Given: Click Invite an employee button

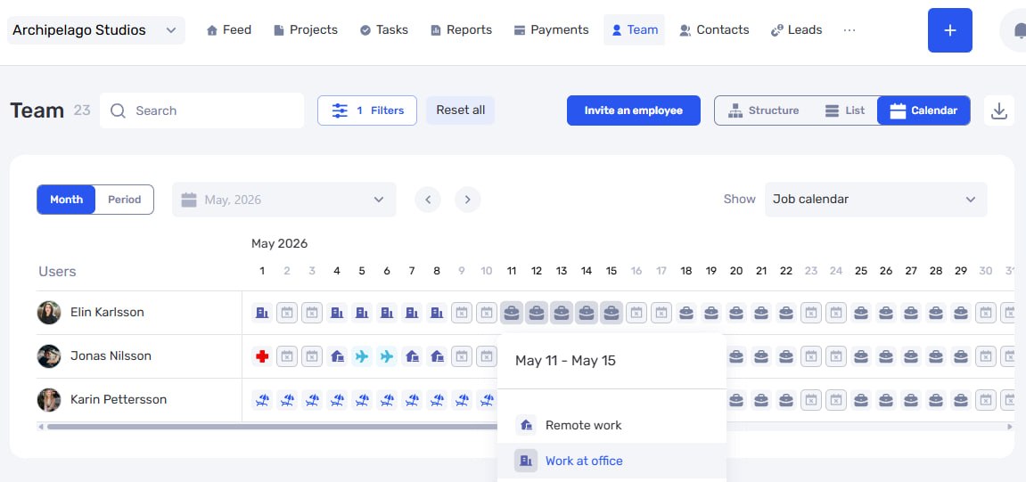Looking at the screenshot, I should click(x=634, y=110).
